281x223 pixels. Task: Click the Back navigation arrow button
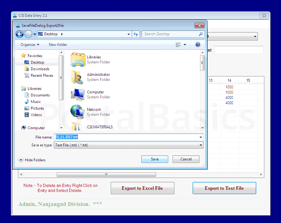coord(20,34)
